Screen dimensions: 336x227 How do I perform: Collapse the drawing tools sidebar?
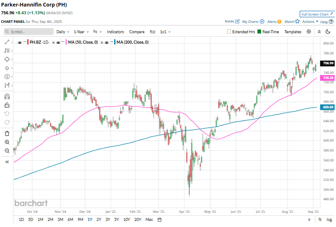[7, 162]
